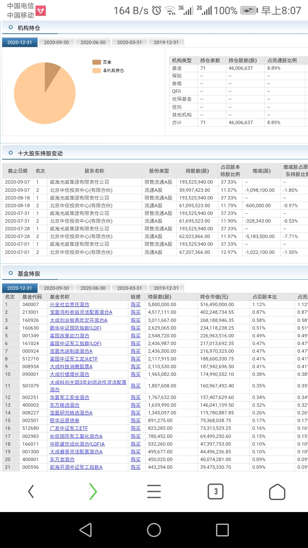The width and height of the screenshot is (308, 548).
Task: Select 2020-03-31 tab in 基金持股
Action: coord(130,288)
